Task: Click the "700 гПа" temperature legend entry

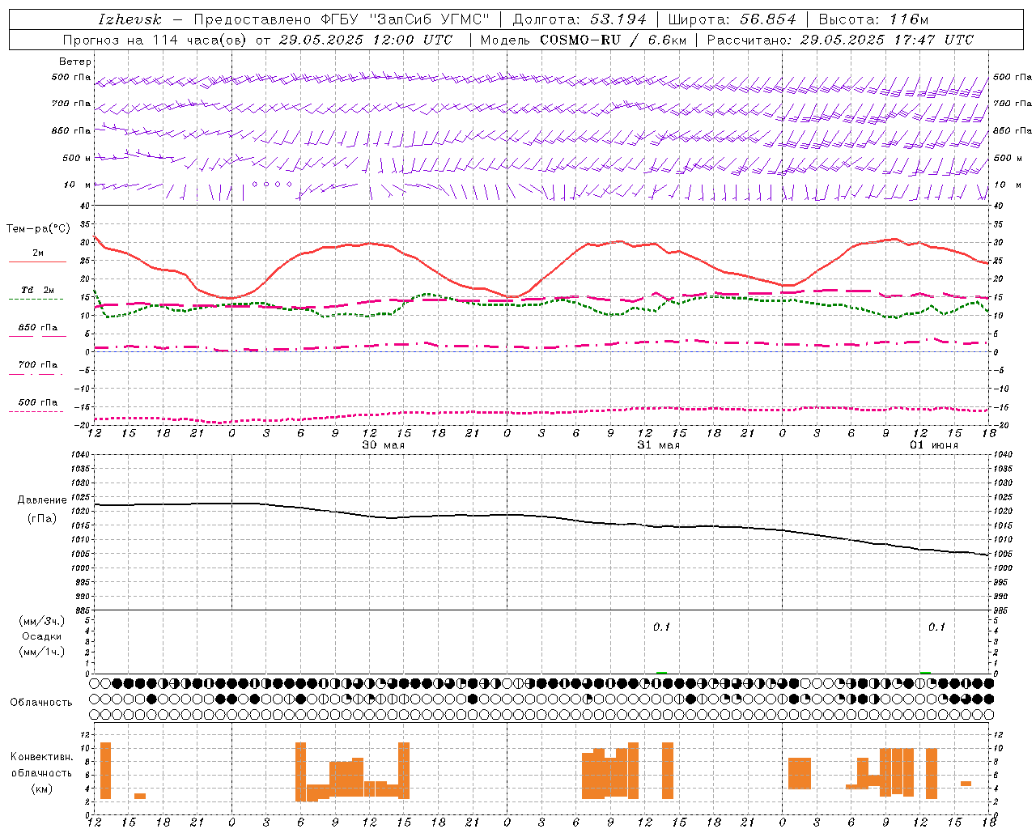Action: [x=38, y=365]
